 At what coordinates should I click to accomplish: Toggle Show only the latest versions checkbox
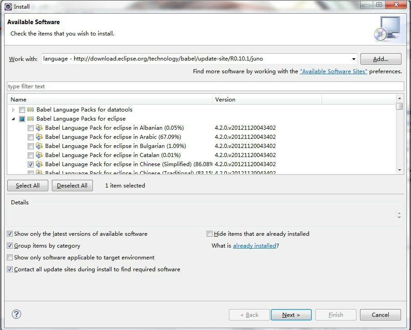click(x=10, y=234)
